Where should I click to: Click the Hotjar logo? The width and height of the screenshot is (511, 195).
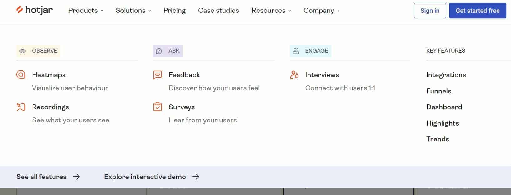point(34,10)
